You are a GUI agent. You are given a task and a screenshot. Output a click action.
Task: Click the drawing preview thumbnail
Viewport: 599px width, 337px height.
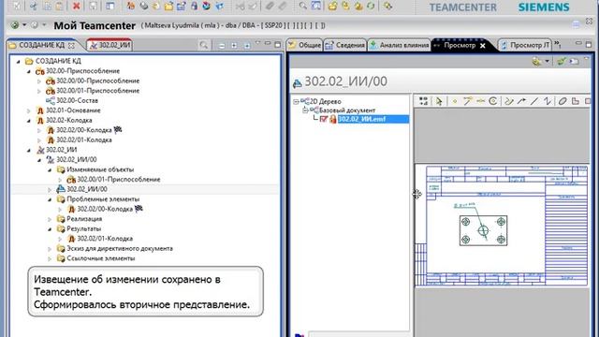pos(501,225)
